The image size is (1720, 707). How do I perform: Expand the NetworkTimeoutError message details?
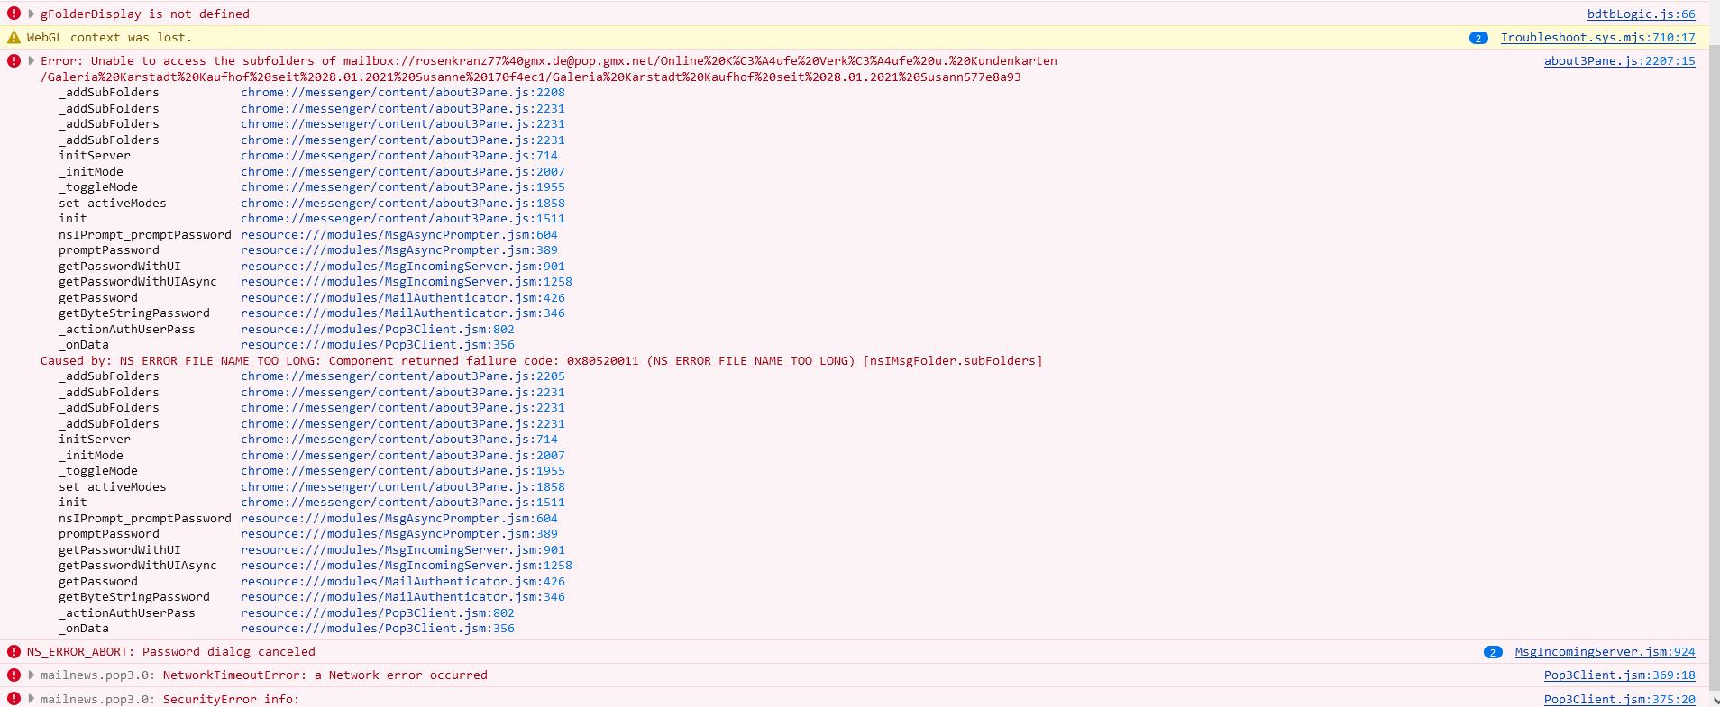pyautogui.click(x=32, y=675)
